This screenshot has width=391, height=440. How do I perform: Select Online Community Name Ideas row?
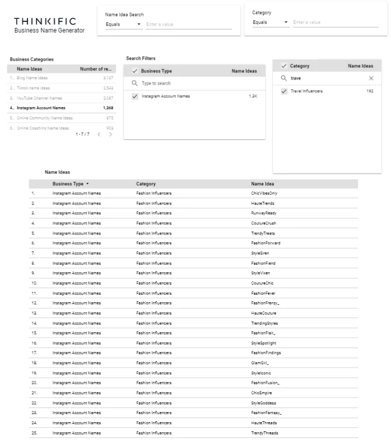(x=62, y=118)
